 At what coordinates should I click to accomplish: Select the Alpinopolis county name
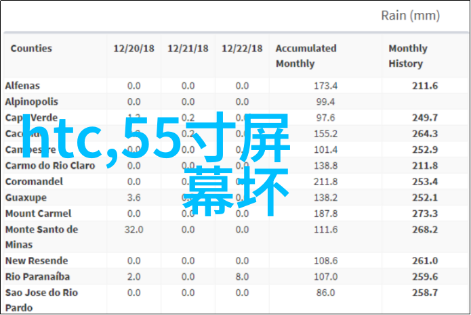tap(32, 102)
